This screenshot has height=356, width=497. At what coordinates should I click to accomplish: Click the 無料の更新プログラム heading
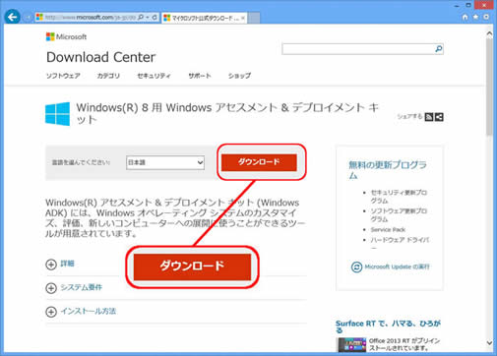pos(388,170)
